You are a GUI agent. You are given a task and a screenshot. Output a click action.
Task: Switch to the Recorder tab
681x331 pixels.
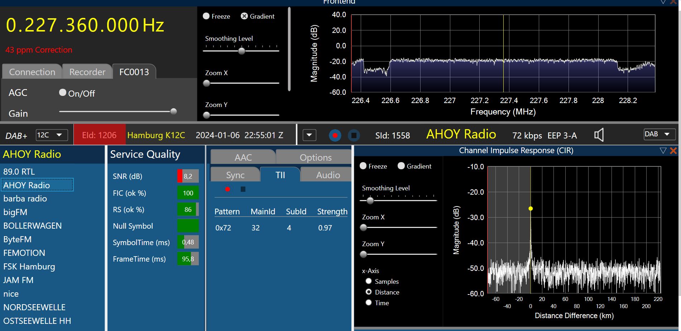tap(87, 72)
